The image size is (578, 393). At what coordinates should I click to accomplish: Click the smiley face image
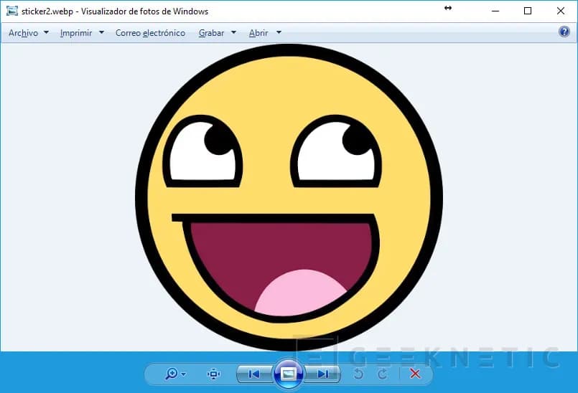[x=289, y=197]
